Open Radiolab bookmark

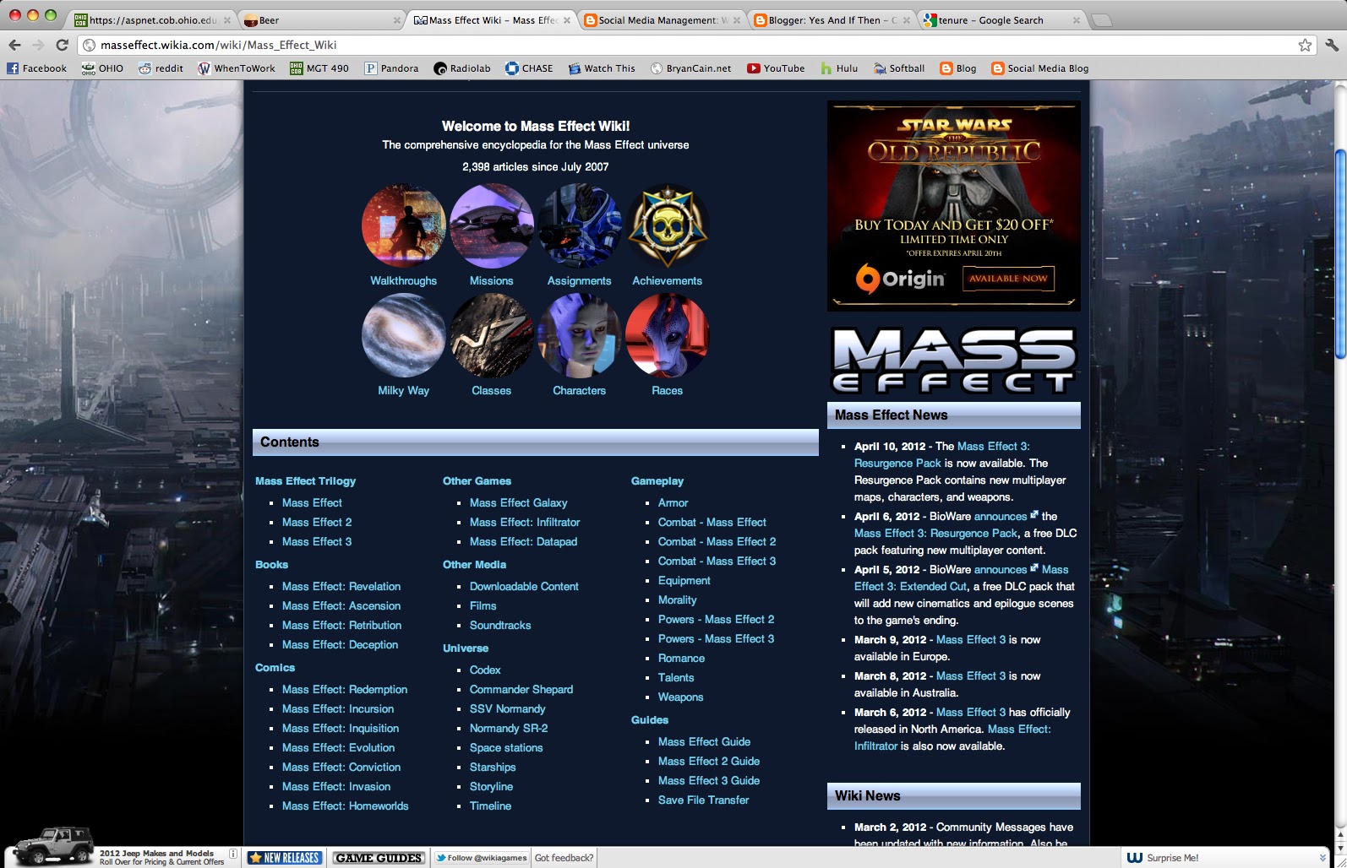[x=462, y=68]
